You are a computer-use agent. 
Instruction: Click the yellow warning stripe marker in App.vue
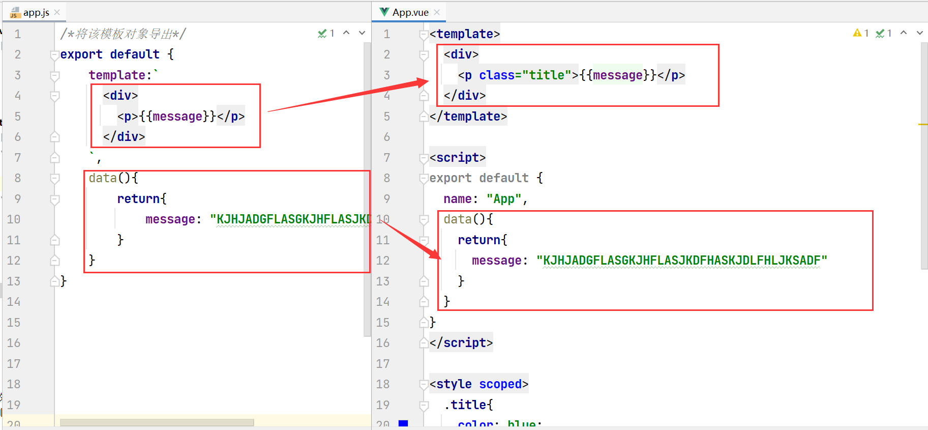[x=923, y=124]
